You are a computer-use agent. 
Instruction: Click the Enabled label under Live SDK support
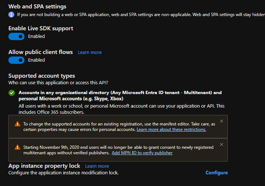(x=37, y=36)
